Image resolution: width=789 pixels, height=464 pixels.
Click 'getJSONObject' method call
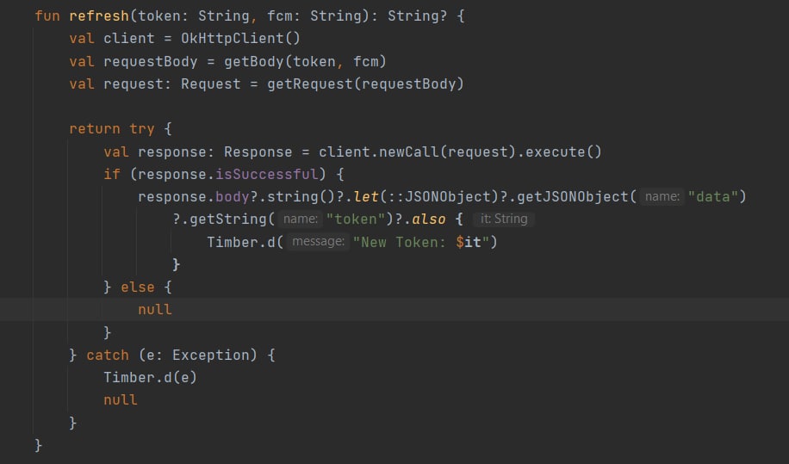tap(573, 196)
